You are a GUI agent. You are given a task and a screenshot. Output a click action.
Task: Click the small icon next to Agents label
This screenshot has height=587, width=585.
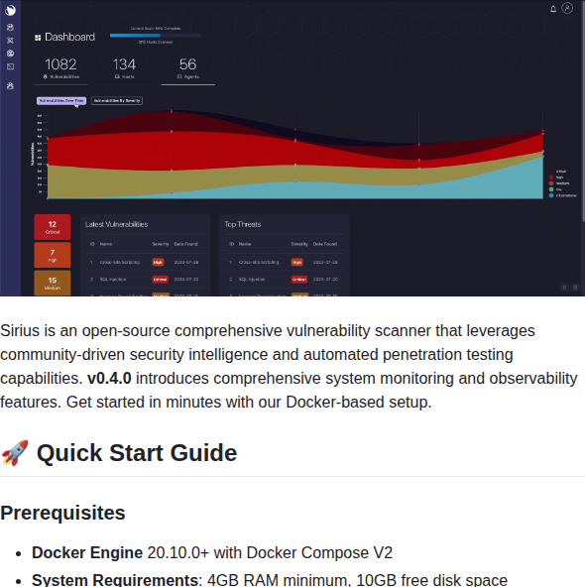tap(179, 76)
